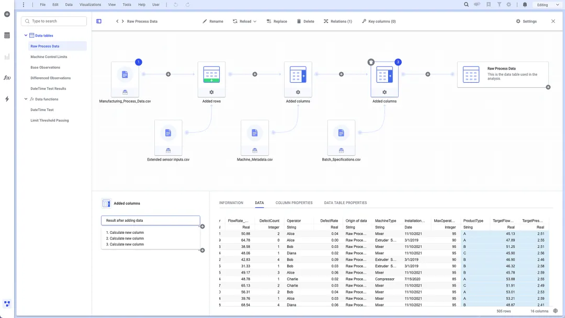Screen dimensions: 565x318
Task: Go back with the left chevron navigation arrow
Action: 117,21
